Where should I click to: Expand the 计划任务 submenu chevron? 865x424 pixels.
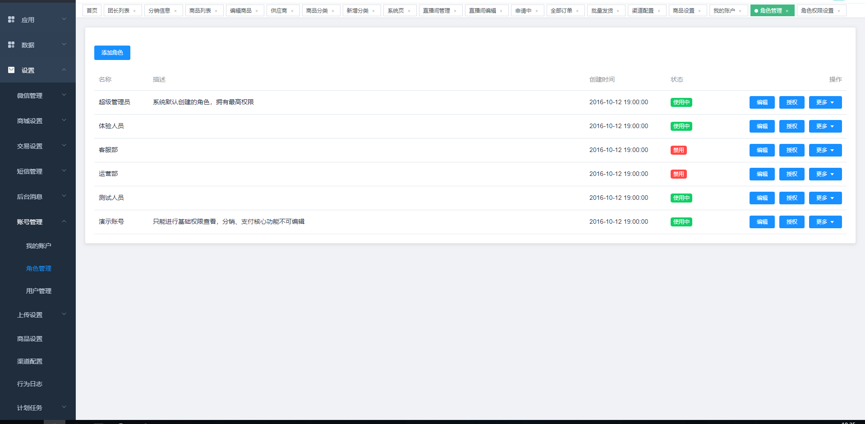coord(64,407)
